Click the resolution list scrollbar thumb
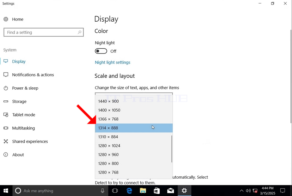292x196 pixels. coord(172,149)
